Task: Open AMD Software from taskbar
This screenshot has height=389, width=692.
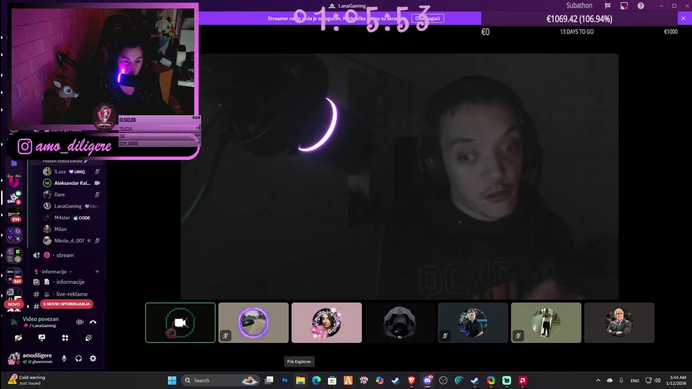Action: (523, 380)
